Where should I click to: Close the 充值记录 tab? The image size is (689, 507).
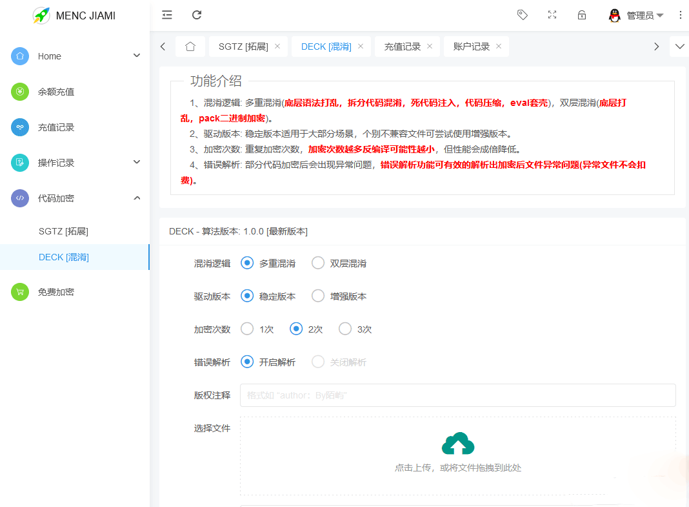[x=429, y=46]
